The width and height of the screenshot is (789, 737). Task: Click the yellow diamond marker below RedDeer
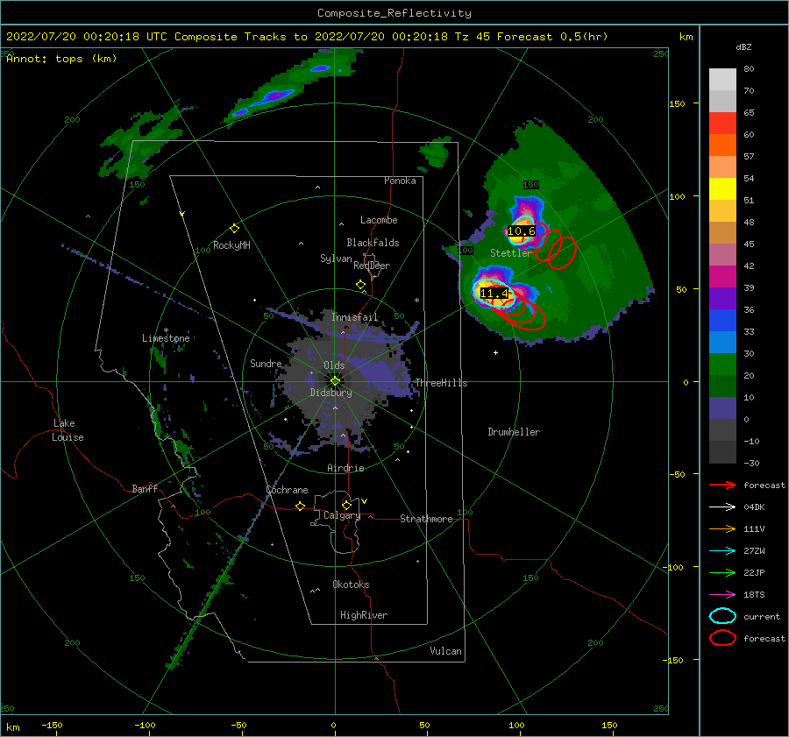(361, 285)
